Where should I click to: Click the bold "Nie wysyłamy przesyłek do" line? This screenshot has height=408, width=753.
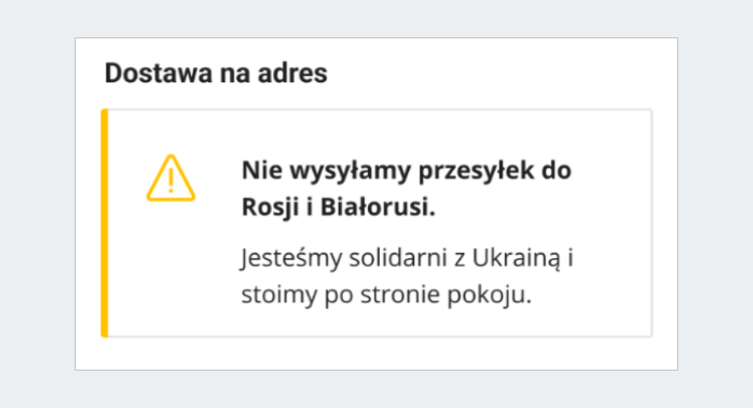407,171
